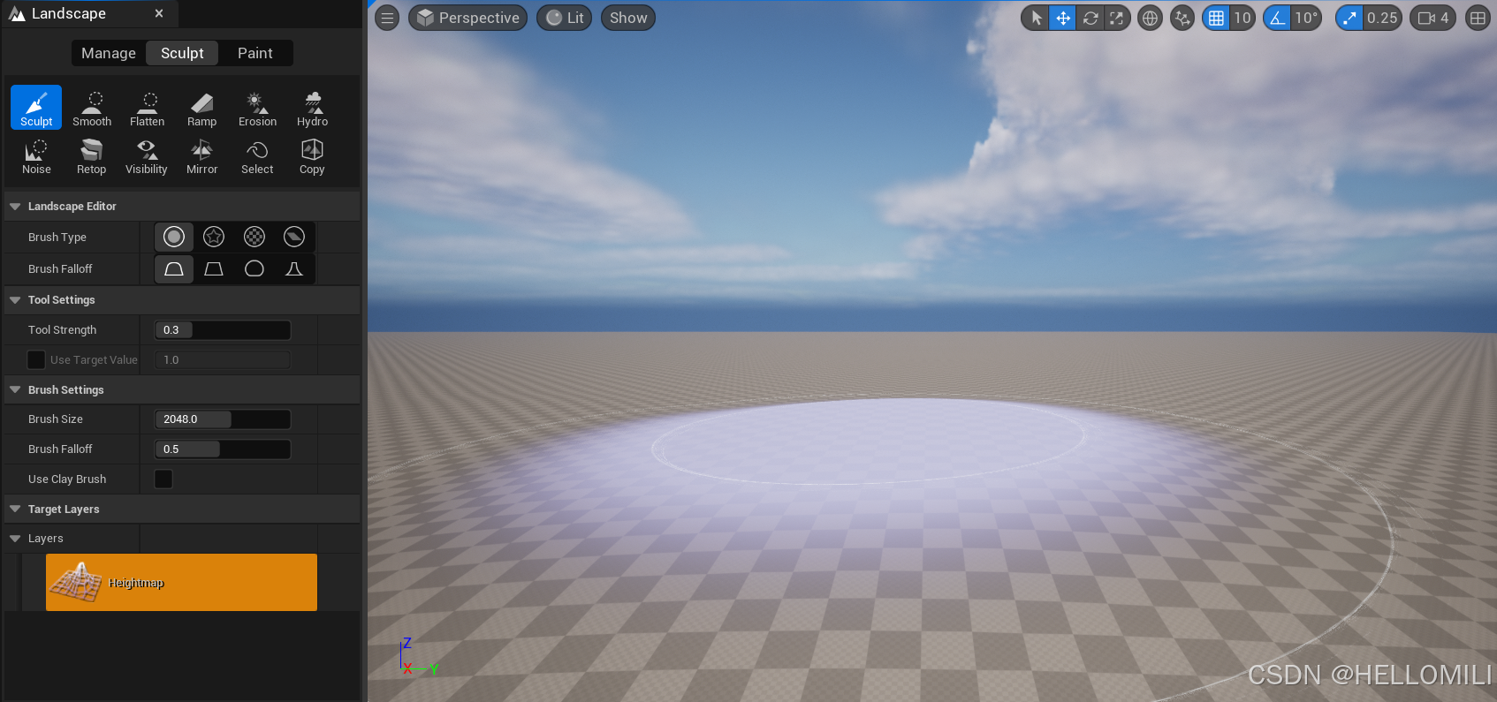Adjust the Brush Falloff 0.5 slider
This screenshot has width=1497, height=702.
pos(223,449)
